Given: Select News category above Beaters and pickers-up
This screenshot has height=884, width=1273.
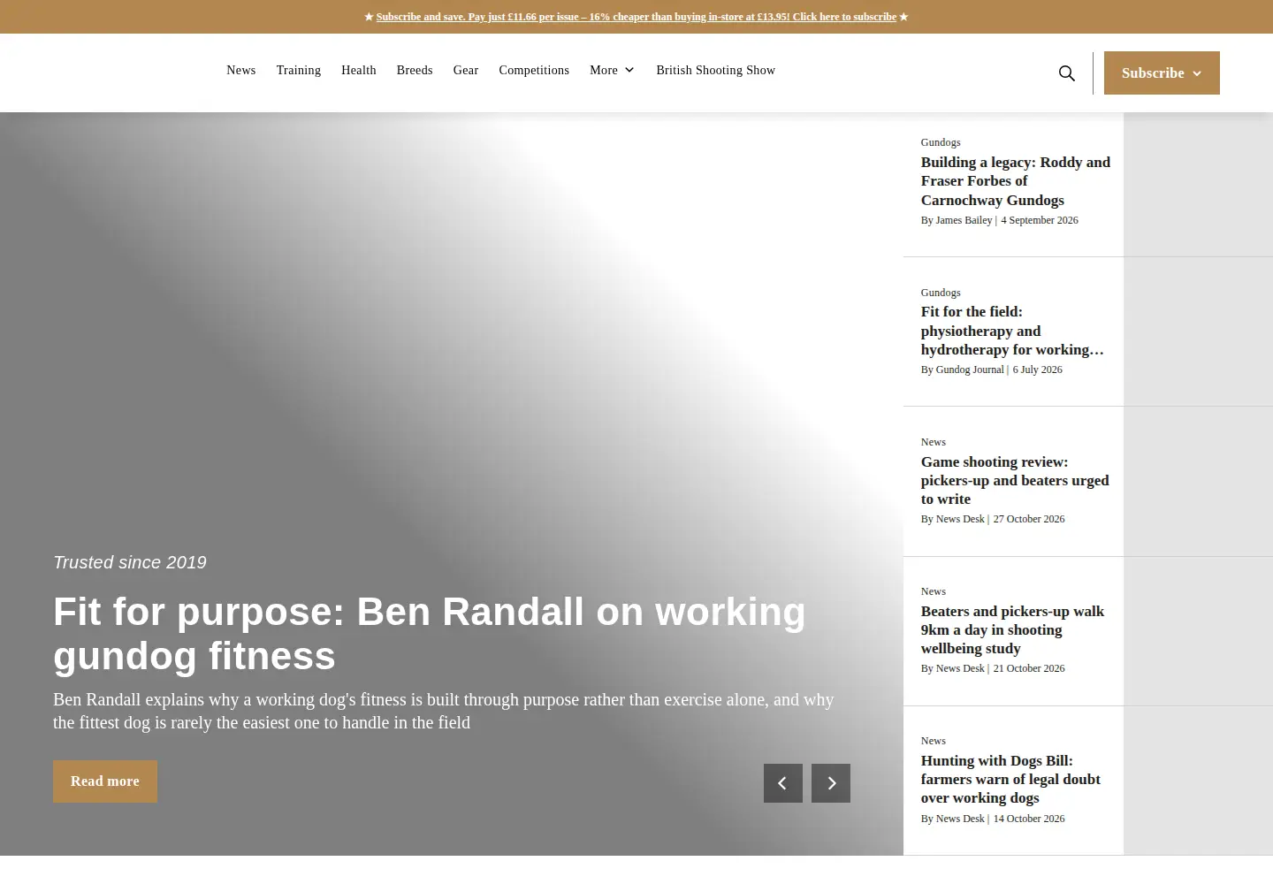Looking at the screenshot, I should (x=934, y=591).
